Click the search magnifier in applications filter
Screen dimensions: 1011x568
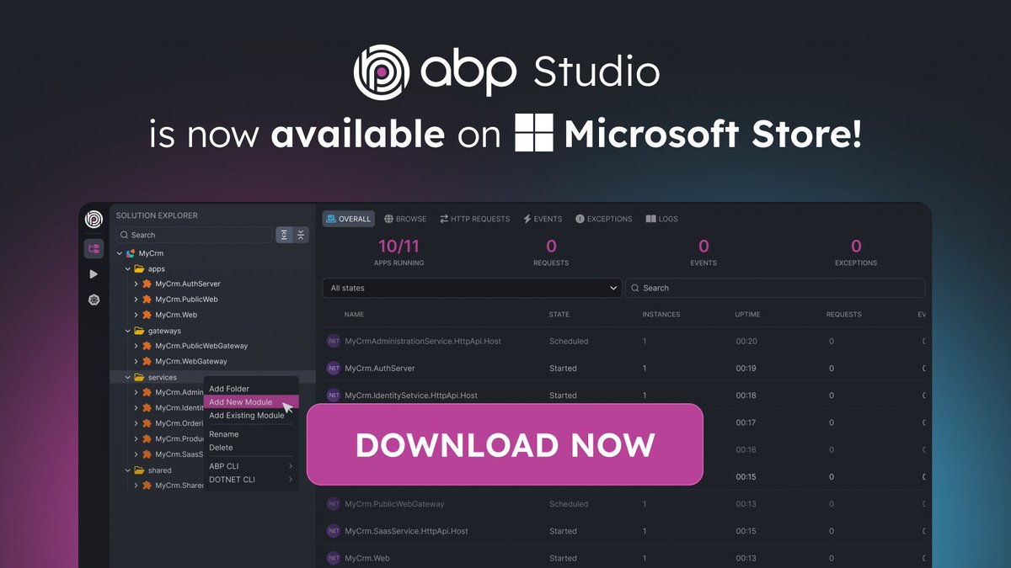coord(634,288)
